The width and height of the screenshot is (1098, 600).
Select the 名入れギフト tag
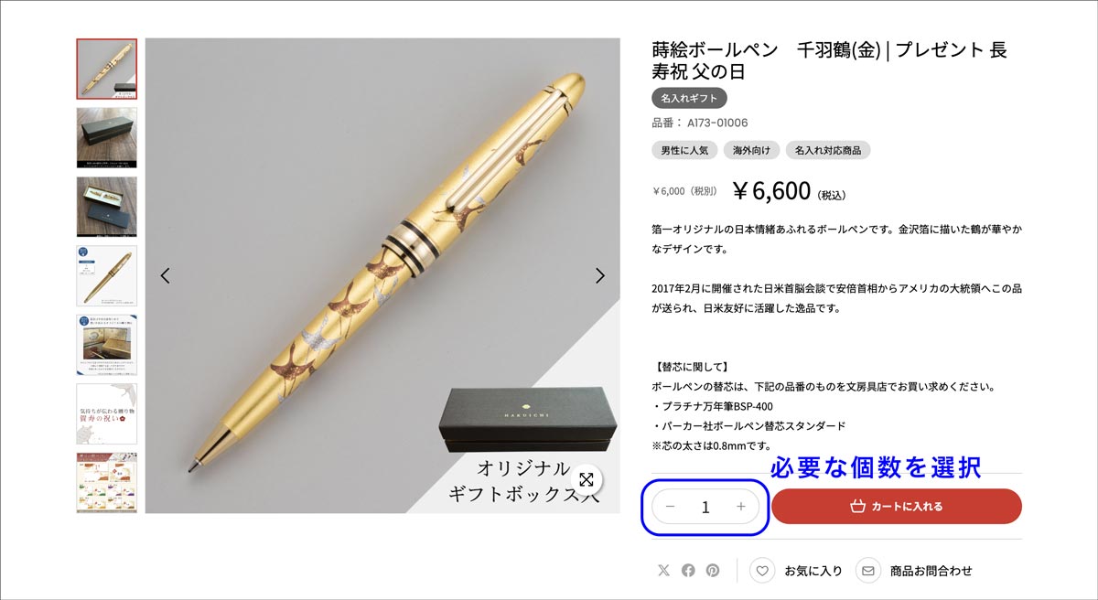689,98
